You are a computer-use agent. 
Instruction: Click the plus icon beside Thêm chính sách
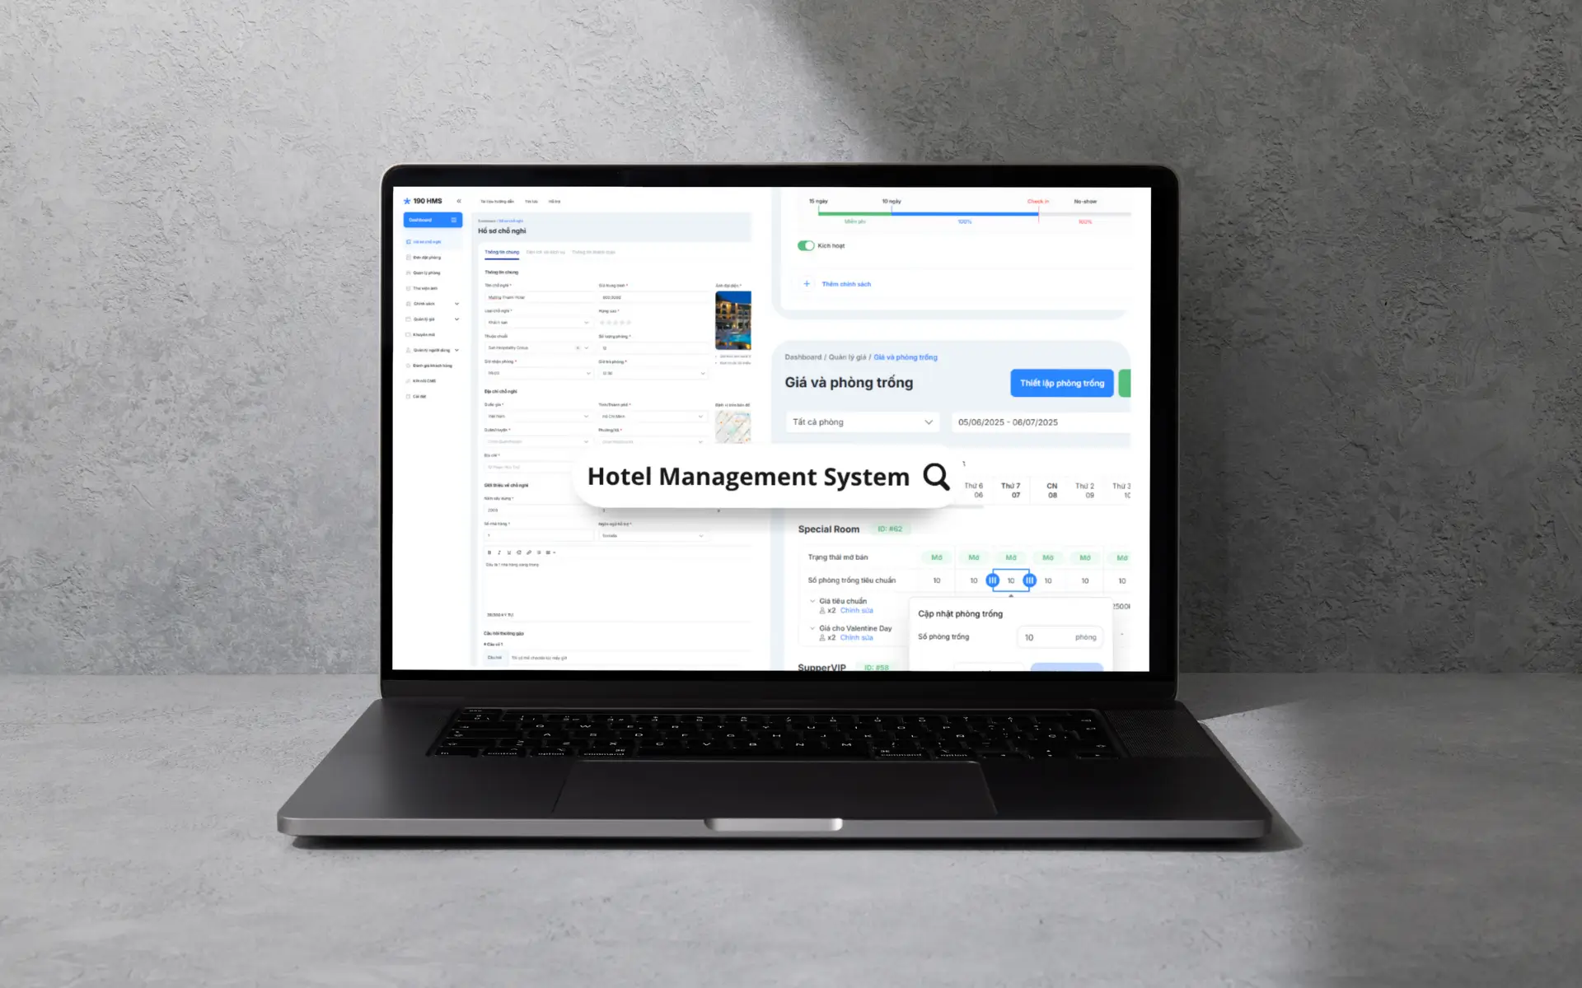click(x=807, y=284)
